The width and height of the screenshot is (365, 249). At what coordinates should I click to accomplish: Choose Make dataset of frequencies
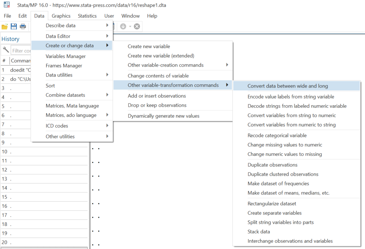pos(297,184)
